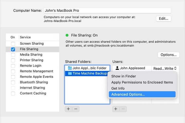The width and height of the screenshot is (185, 123).
Task: Enable the Content Caching checkbox
Action: point(13,94)
